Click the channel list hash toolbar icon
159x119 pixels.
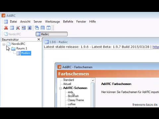coord(29,28)
